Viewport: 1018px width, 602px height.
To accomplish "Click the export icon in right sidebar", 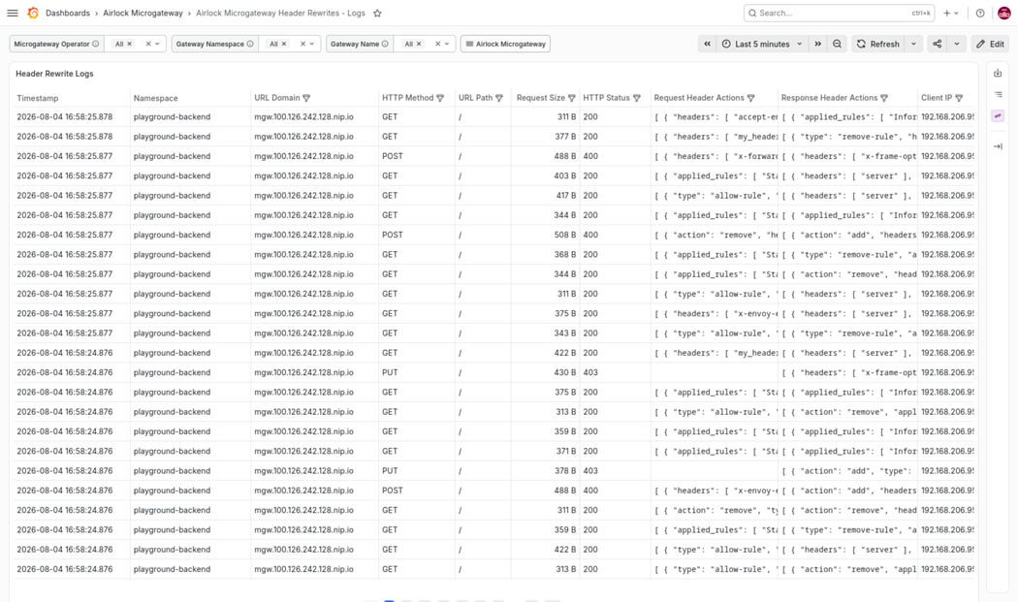I will pos(998,74).
